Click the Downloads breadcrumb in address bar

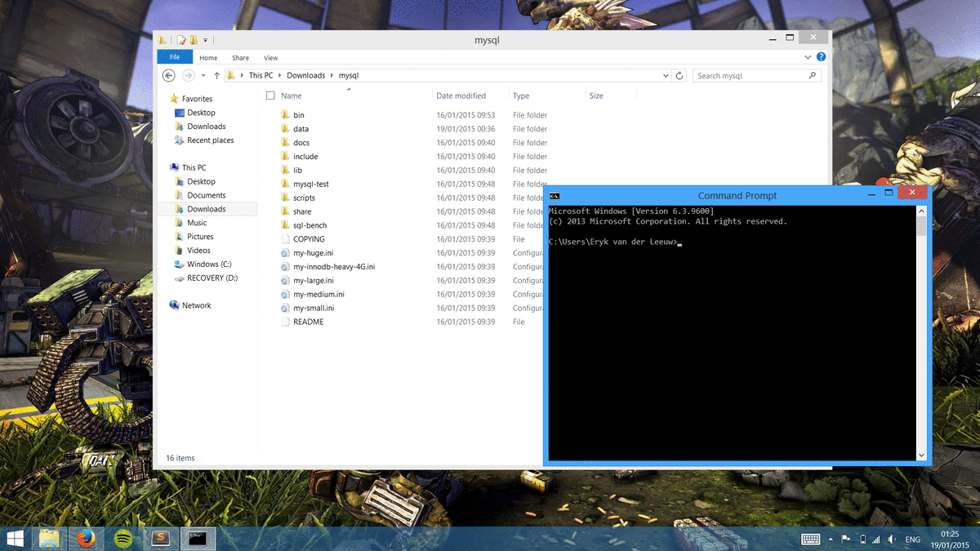pos(305,76)
